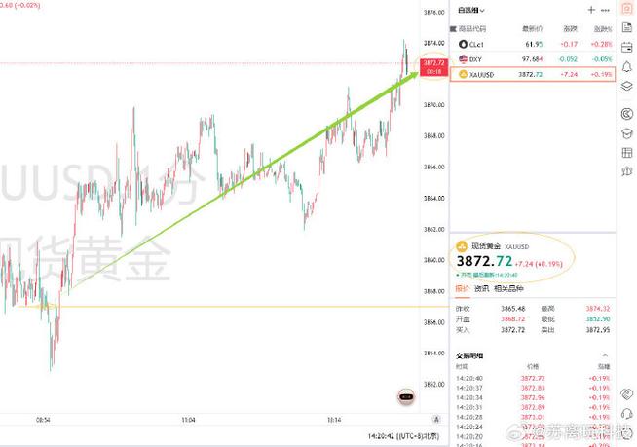Viewport: 637px width, 447px height.
Task: Toggle auto scale button on price axis
Action: point(436,419)
